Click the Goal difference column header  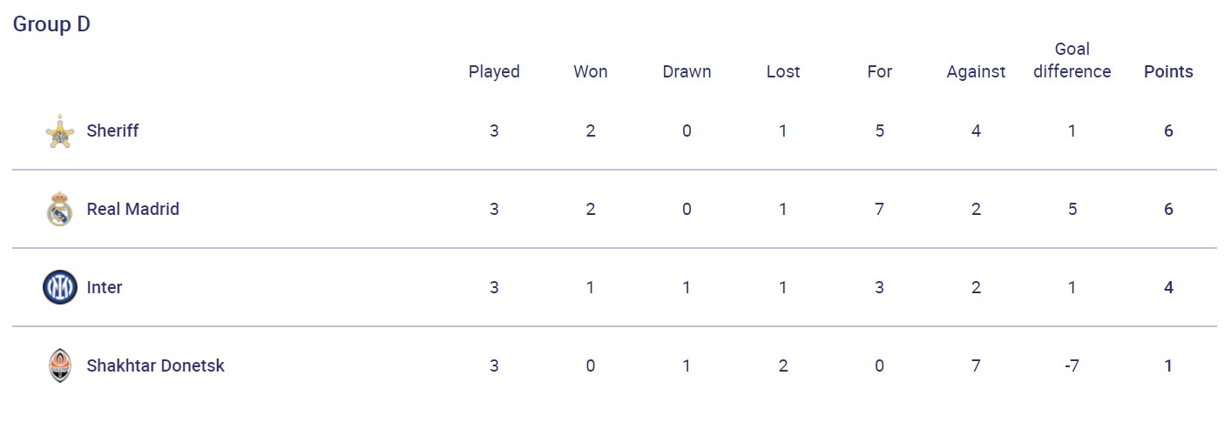pos(1072,61)
